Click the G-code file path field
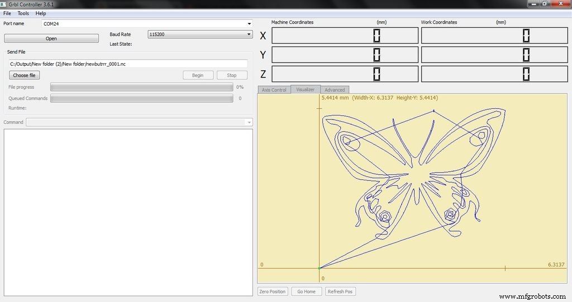This screenshot has height=302, width=572. coord(128,64)
